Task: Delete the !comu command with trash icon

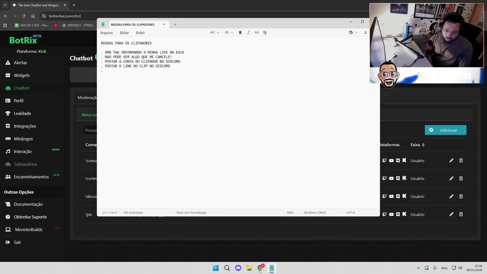Action: pos(461,161)
